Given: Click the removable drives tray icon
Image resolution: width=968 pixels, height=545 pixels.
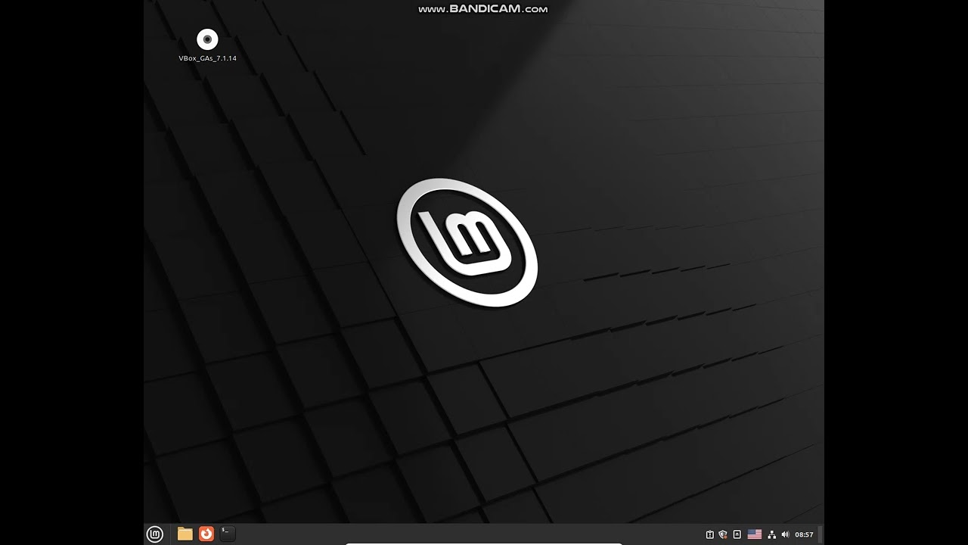Looking at the screenshot, I should click(x=737, y=534).
